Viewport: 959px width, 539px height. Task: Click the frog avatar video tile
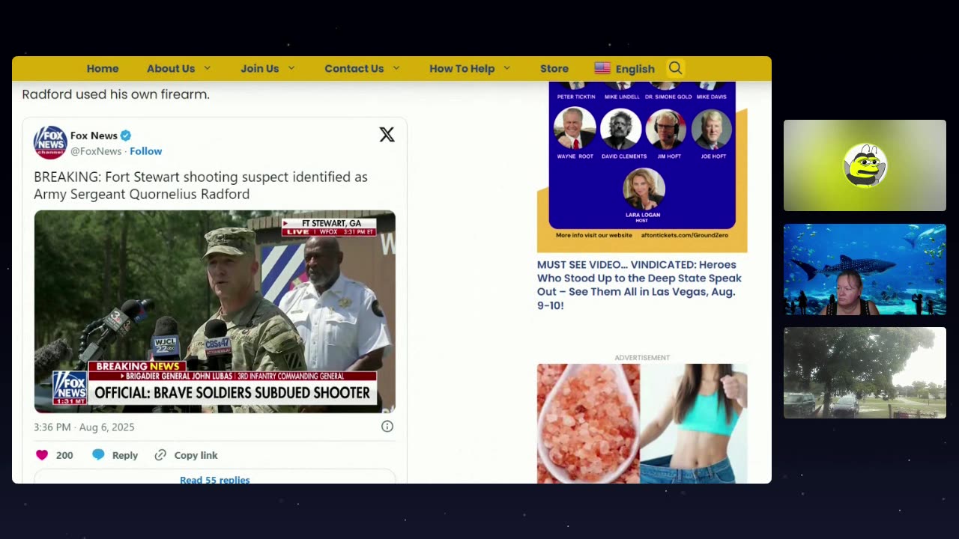tap(865, 165)
